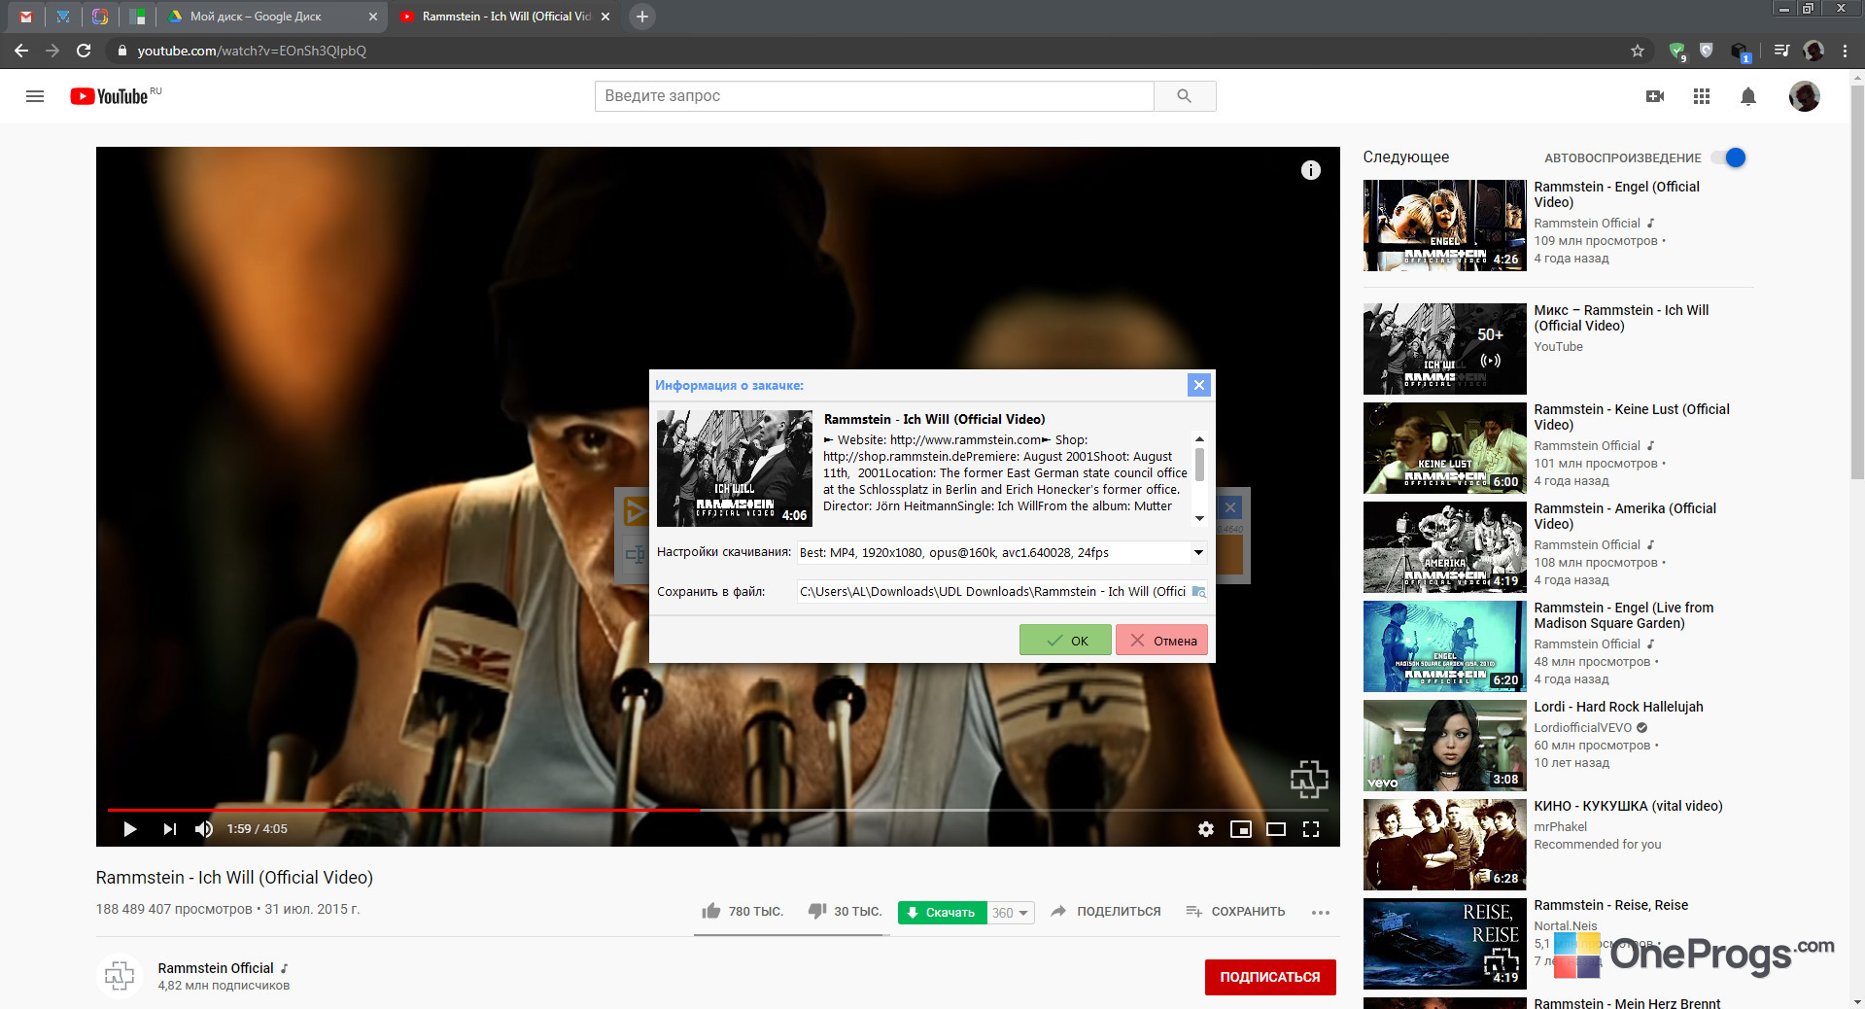Reload the page
The image size is (1865, 1009).
tap(84, 51)
